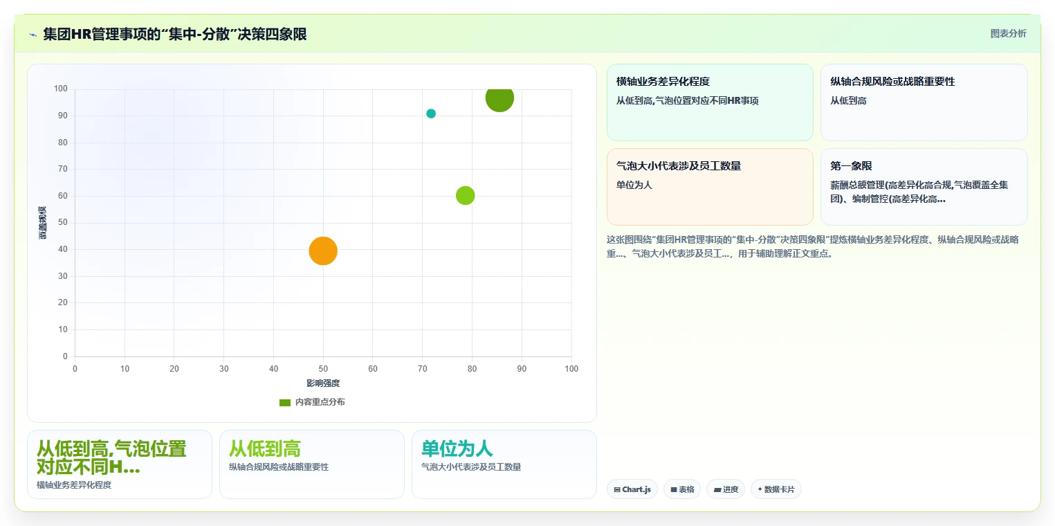The width and height of the screenshot is (1055, 526).
Task: Click the 进度 tag pill
Action: (726, 489)
